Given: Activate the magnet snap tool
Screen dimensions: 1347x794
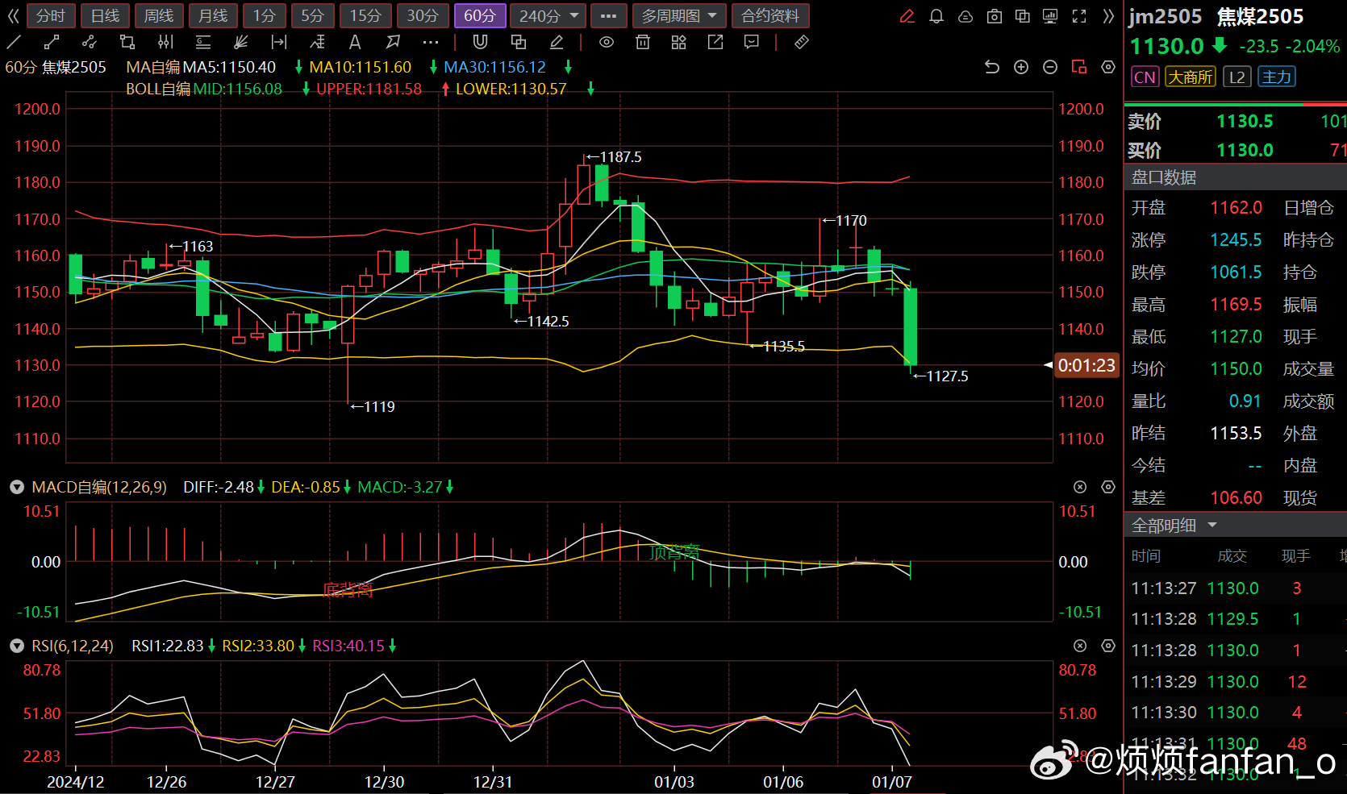Looking at the screenshot, I should coord(480,42).
